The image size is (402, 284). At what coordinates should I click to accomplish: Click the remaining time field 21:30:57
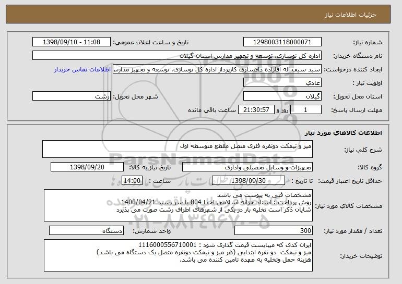click(256, 110)
